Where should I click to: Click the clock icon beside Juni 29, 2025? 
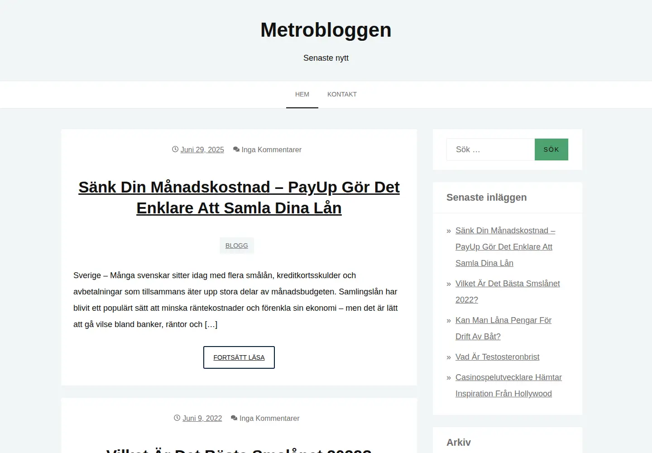[175, 149]
